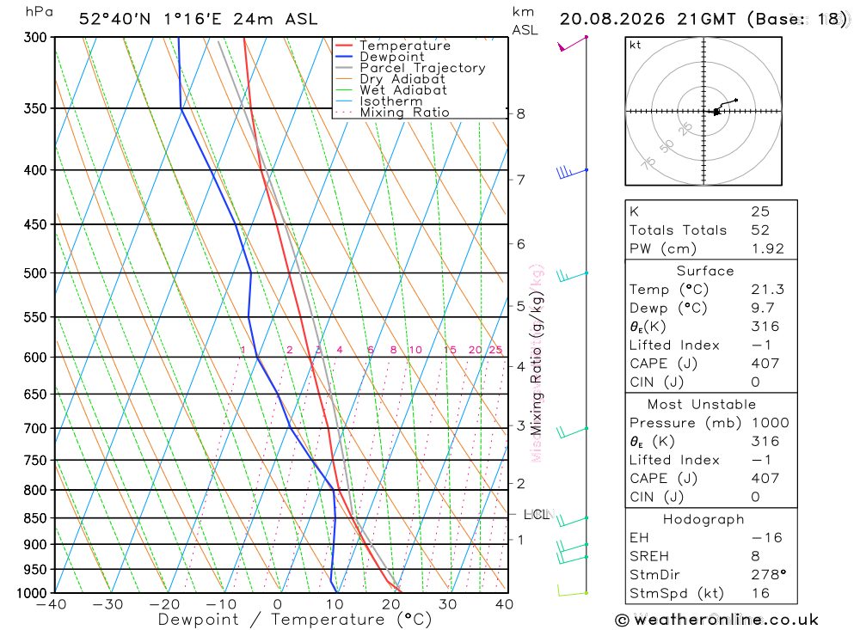
Task: Click the Most Unstable Pressure value 1000
Action: [x=770, y=423]
